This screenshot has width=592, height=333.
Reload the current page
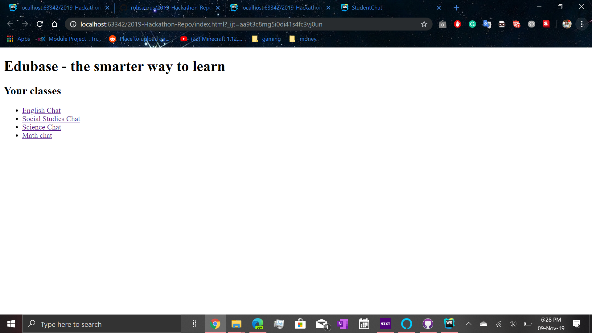pos(40,24)
